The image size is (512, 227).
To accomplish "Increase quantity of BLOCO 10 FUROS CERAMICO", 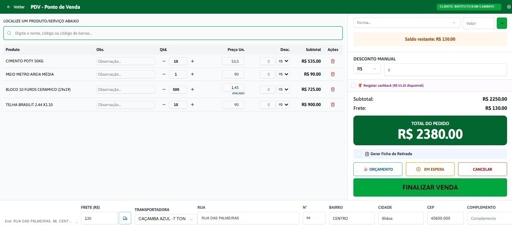I will [x=192, y=89].
